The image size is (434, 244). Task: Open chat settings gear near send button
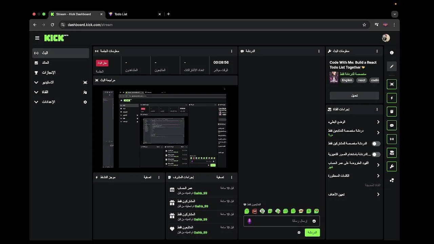(299, 232)
